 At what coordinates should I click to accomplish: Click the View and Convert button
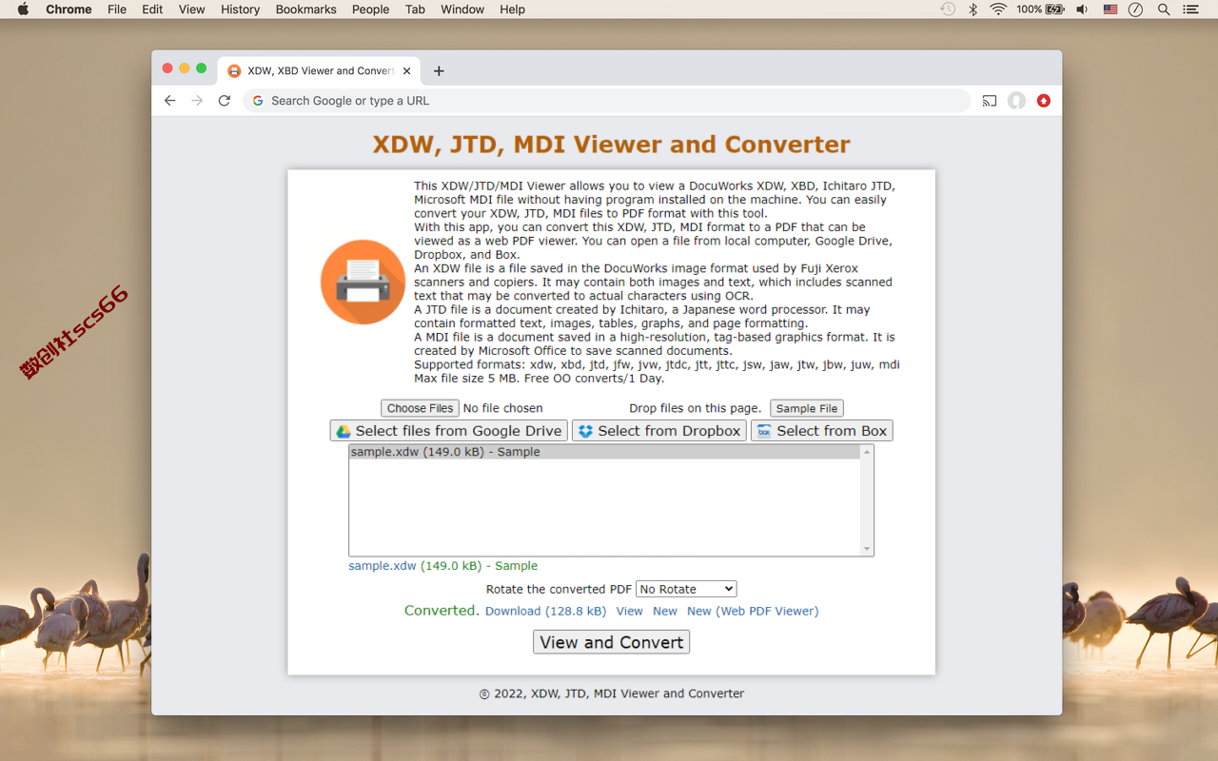coord(611,642)
